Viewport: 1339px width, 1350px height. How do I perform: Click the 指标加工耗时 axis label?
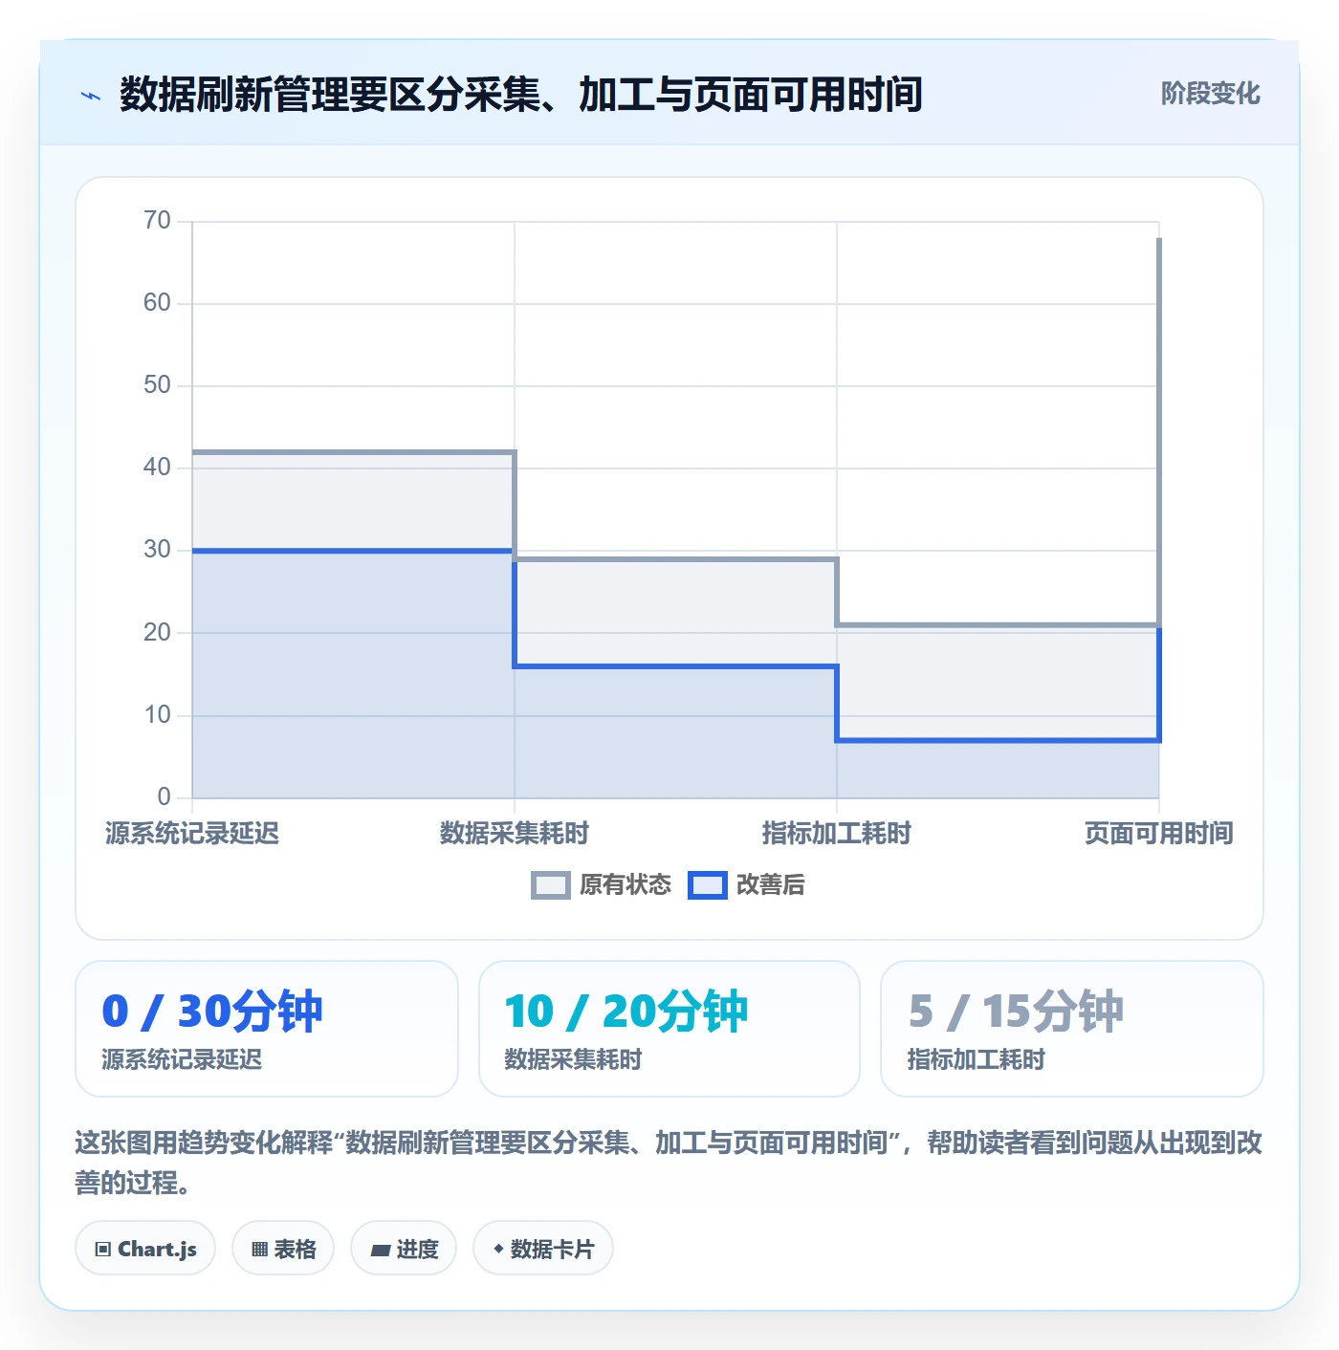[837, 834]
